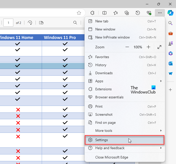Click the red toolbox Tools sidebar icon
This screenshot has height=164, width=176.
(x=170, y=33)
